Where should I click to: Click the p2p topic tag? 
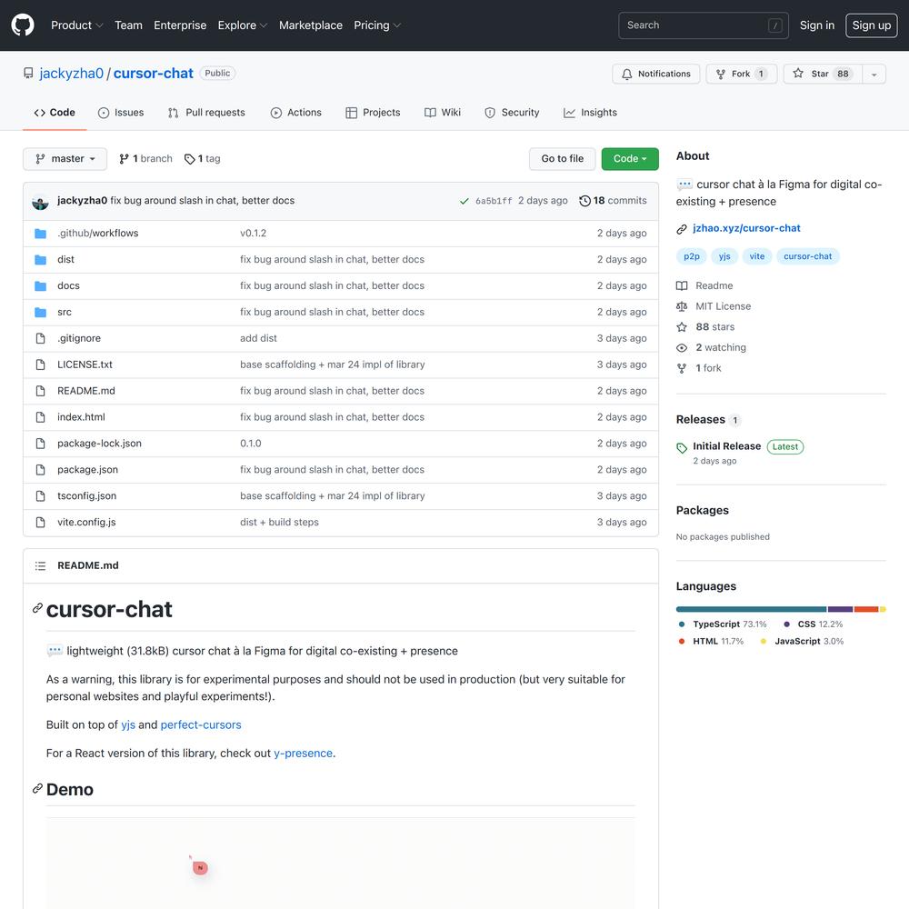[x=691, y=256]
